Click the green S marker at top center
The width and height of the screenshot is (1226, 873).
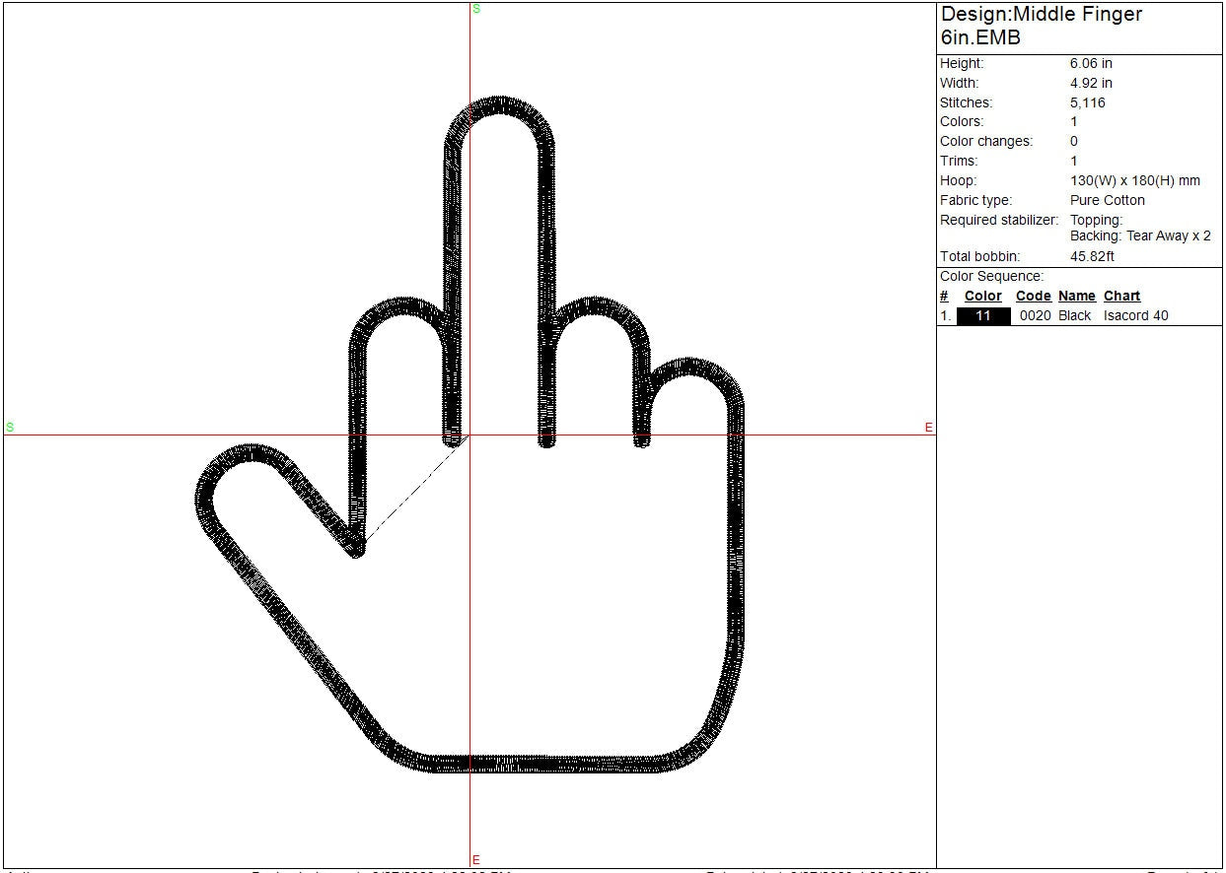(x=476, y=9)
